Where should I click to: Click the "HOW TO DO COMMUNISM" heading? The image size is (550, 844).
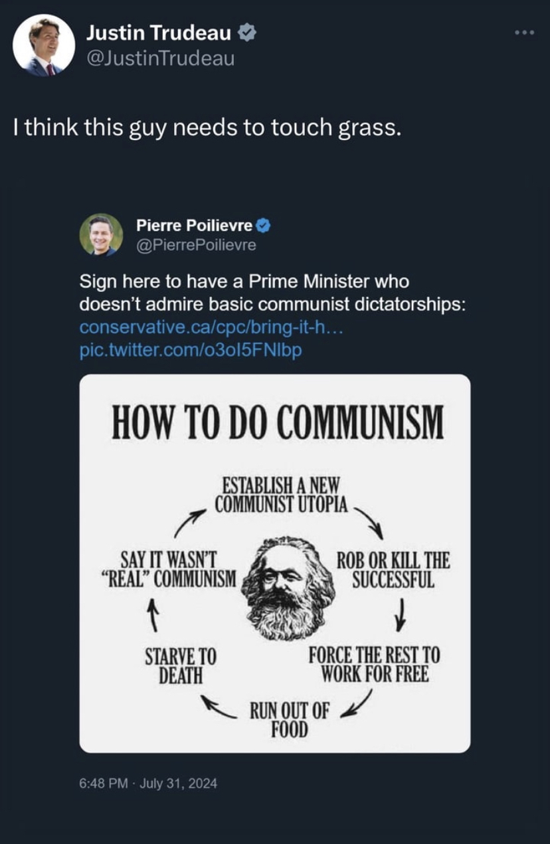tap(277, 421)
